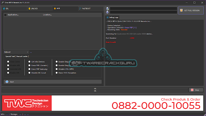This screenshot has width=206, height=116.
Task: Click the Special Task [ Manual Loader ] label
Action: [17, 56]
